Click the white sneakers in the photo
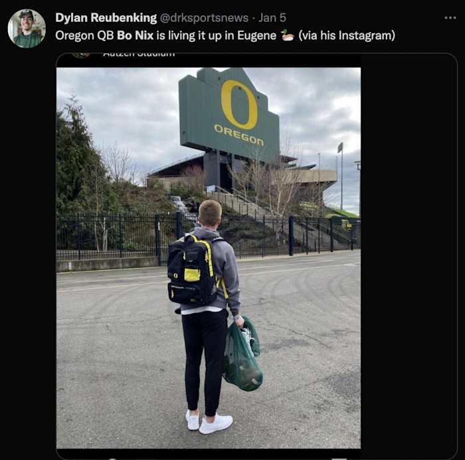Screen dimensions: 465x460 point(210,423)
